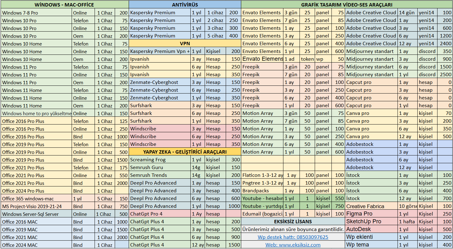Select the VPN section header cell
The width and height of the screenshot is (453, 249).
coord(185,44)
